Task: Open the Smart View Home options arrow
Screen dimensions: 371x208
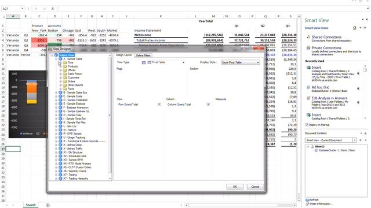Action: [x=361, y=28]
